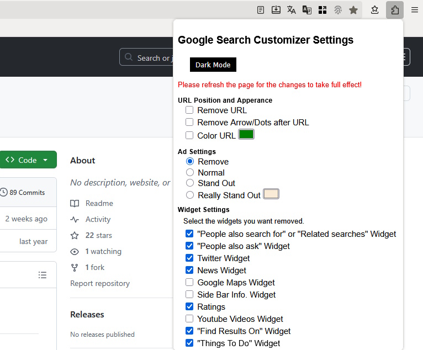Open the Really Stand Out color swatch
Viewport: 423px width, 350px height.
(x=271, y=194)
